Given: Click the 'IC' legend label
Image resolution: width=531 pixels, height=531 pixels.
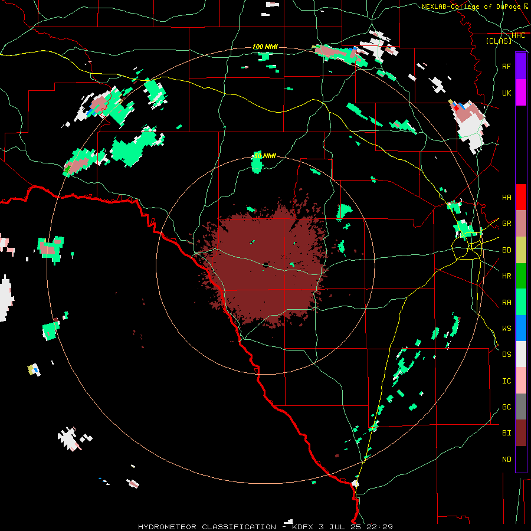Looking at the screenshot, I should (506, 381).
